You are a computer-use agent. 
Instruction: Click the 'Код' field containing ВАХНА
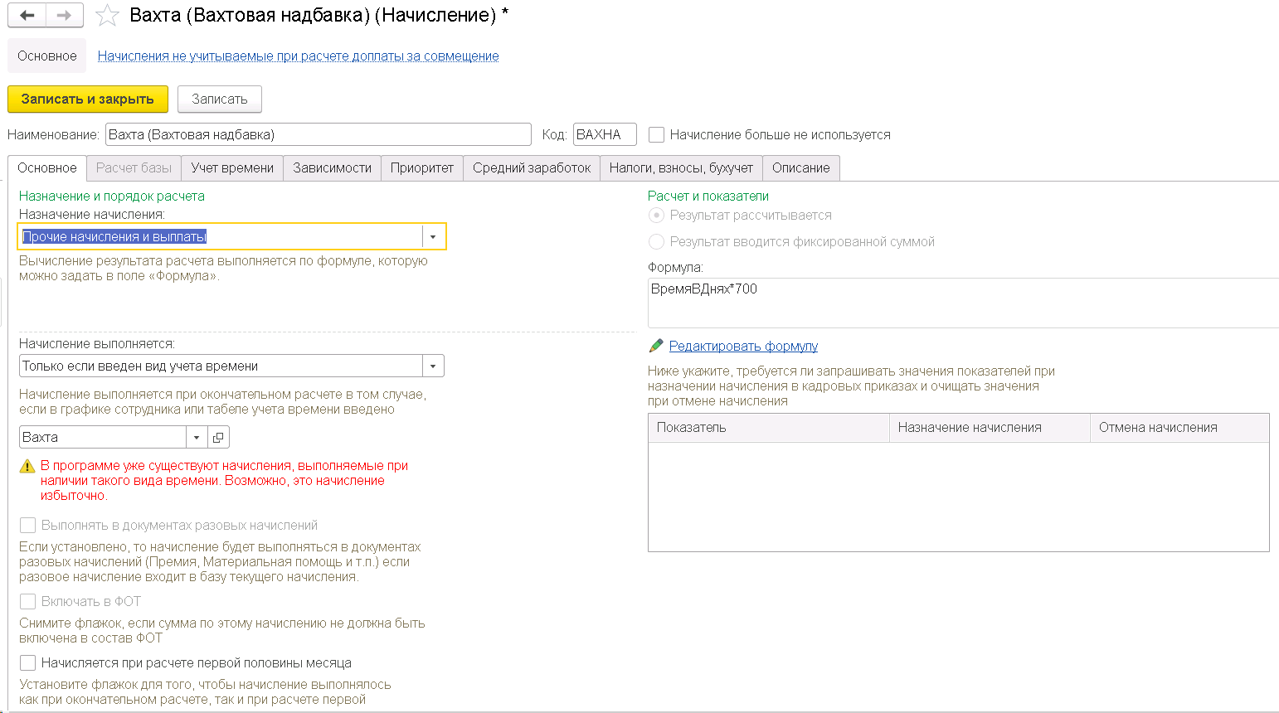[605, 134]
